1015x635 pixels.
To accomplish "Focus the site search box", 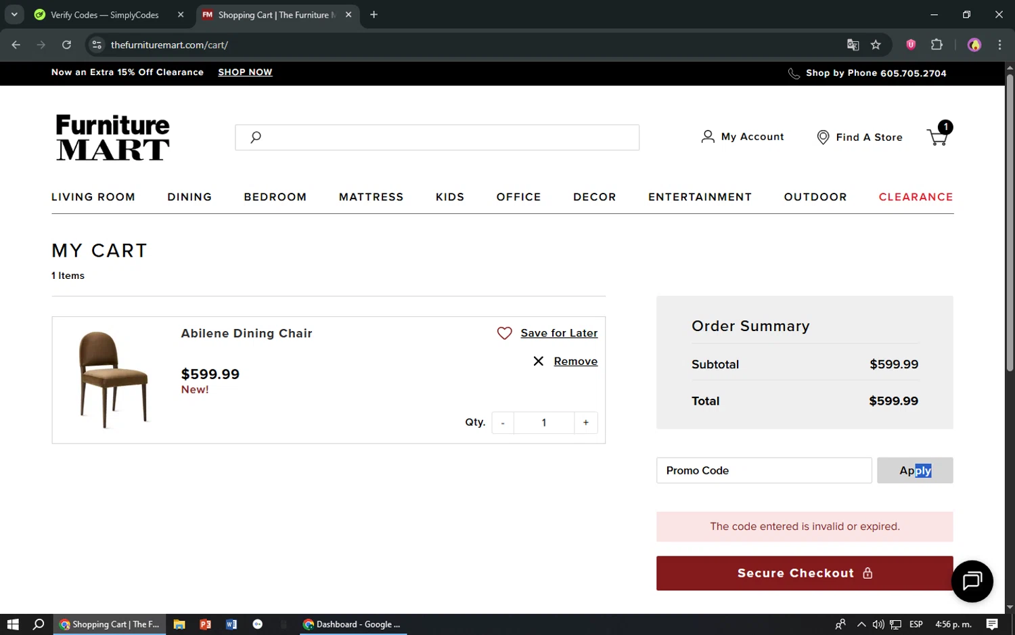I will [437, 137].
